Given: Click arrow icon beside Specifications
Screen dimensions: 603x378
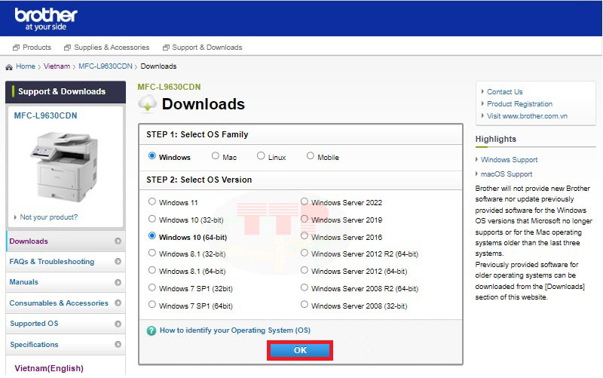Looking at the screenshot, I should point(118,345).
